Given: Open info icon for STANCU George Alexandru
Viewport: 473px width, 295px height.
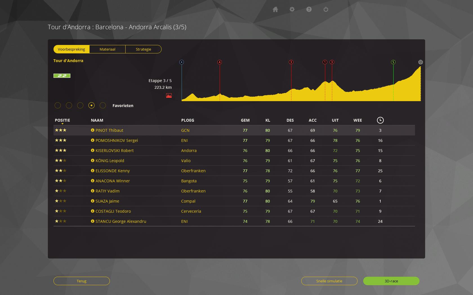Looking at the screenshot, I should 93,221.
